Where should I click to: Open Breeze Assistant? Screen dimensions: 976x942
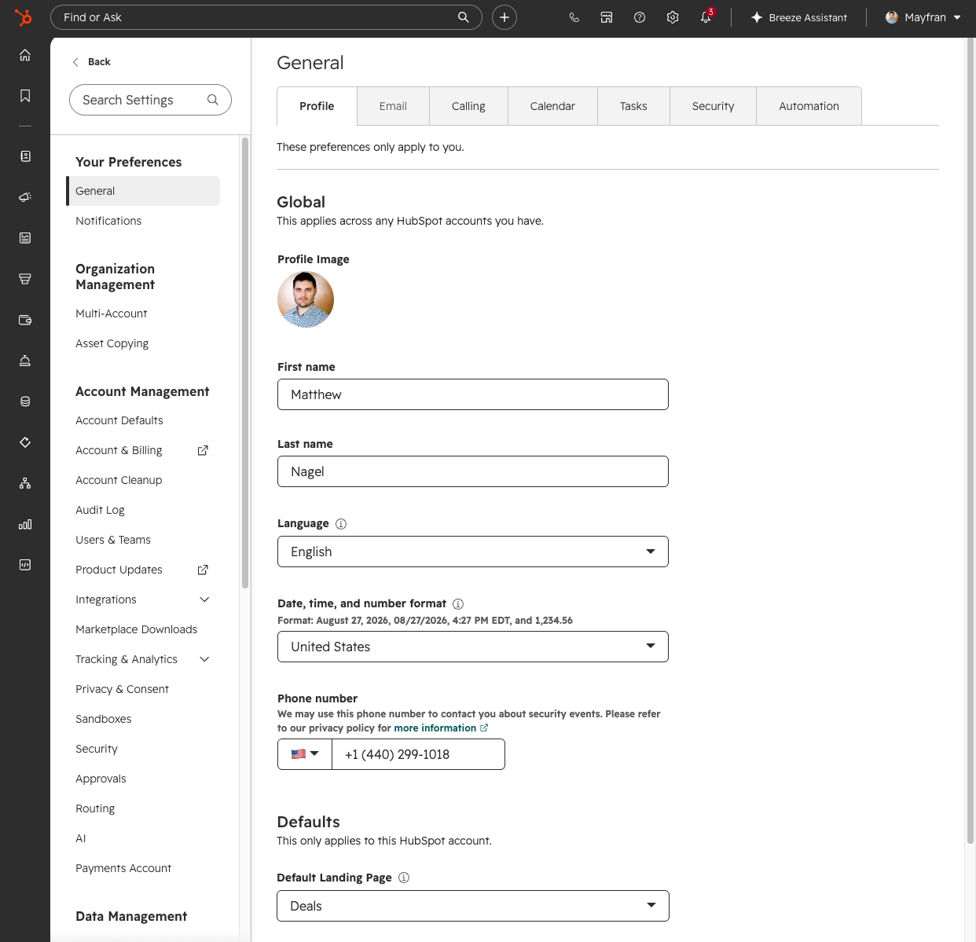click(799, 17)
